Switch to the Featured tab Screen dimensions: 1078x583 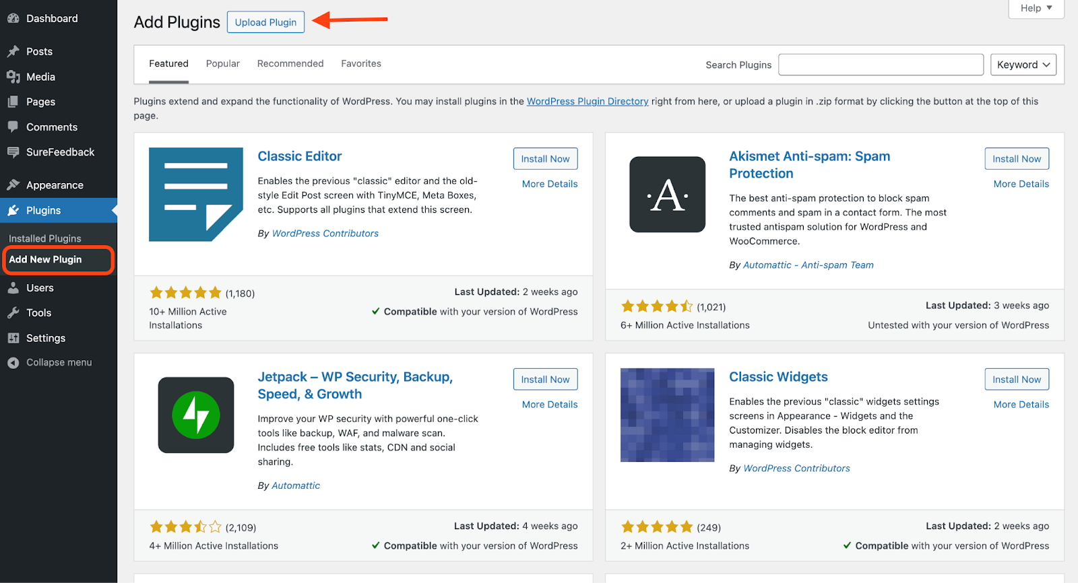(168, 63)
